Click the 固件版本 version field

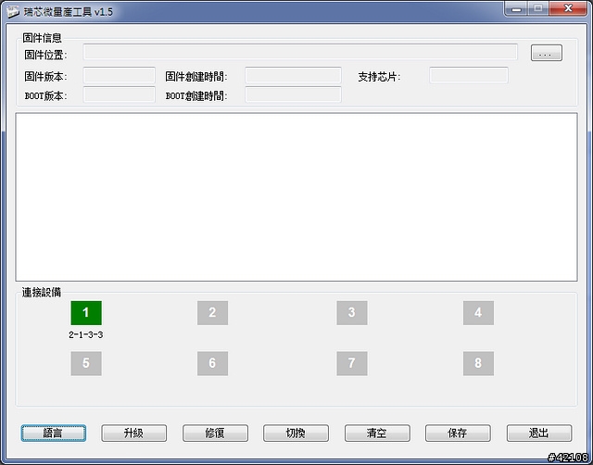(x=120, y=75)
